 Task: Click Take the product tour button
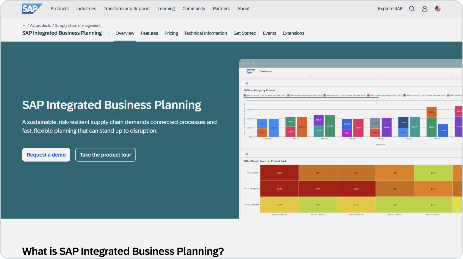(x=106, y=155)
